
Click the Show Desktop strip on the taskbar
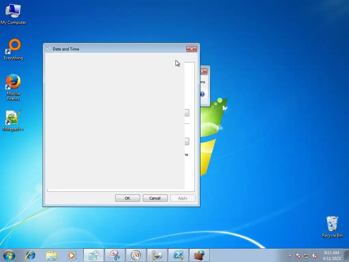click(x=347, y=255)
